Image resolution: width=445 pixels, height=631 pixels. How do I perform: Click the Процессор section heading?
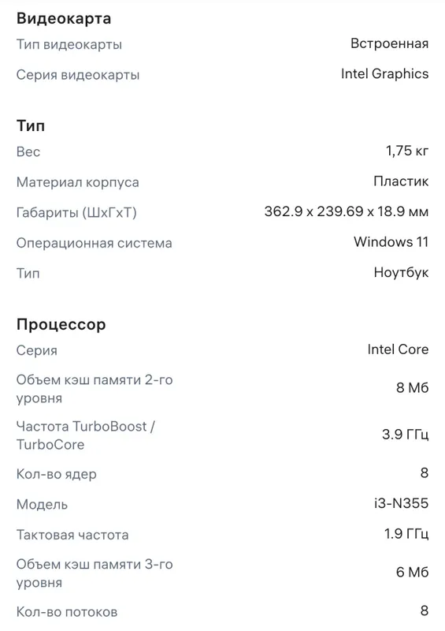tap(61, 324)
